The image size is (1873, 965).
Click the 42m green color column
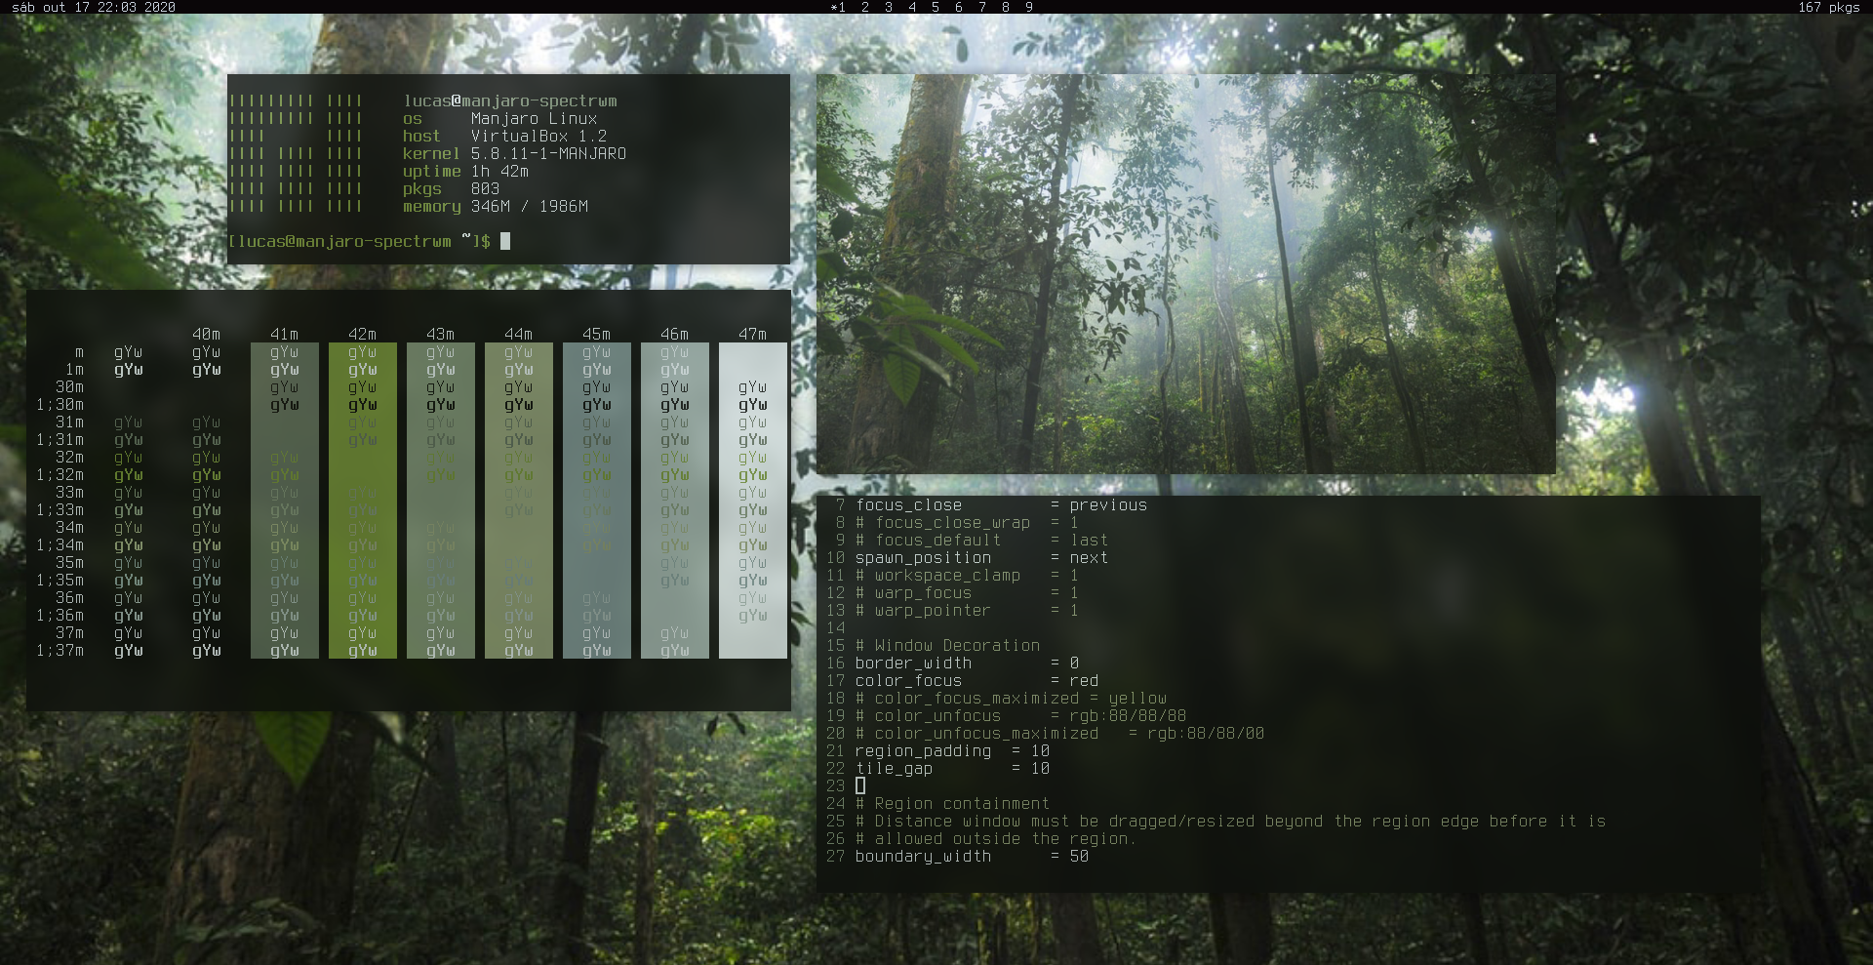click(x=362, y=501)
